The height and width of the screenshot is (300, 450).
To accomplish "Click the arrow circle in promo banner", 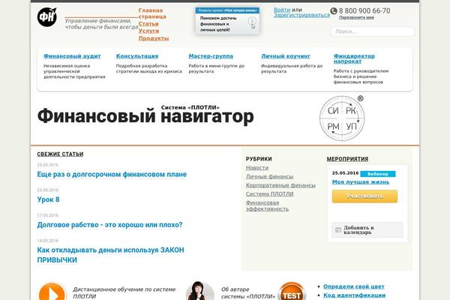I will click(x=252, y=22).
